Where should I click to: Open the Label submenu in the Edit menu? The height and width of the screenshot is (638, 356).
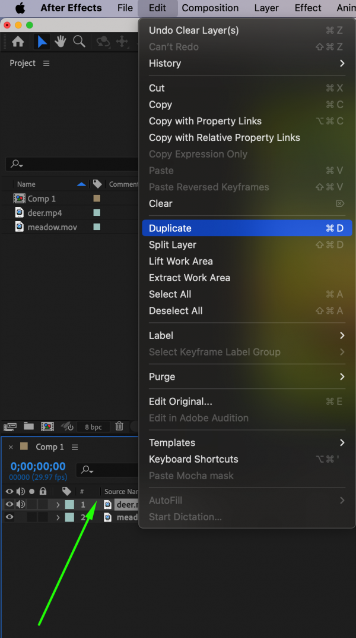coord(160,335)
